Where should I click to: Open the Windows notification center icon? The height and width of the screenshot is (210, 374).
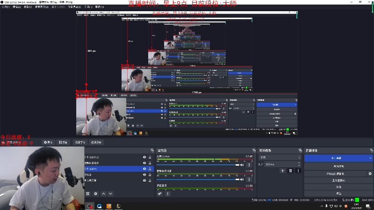(368, 206)
